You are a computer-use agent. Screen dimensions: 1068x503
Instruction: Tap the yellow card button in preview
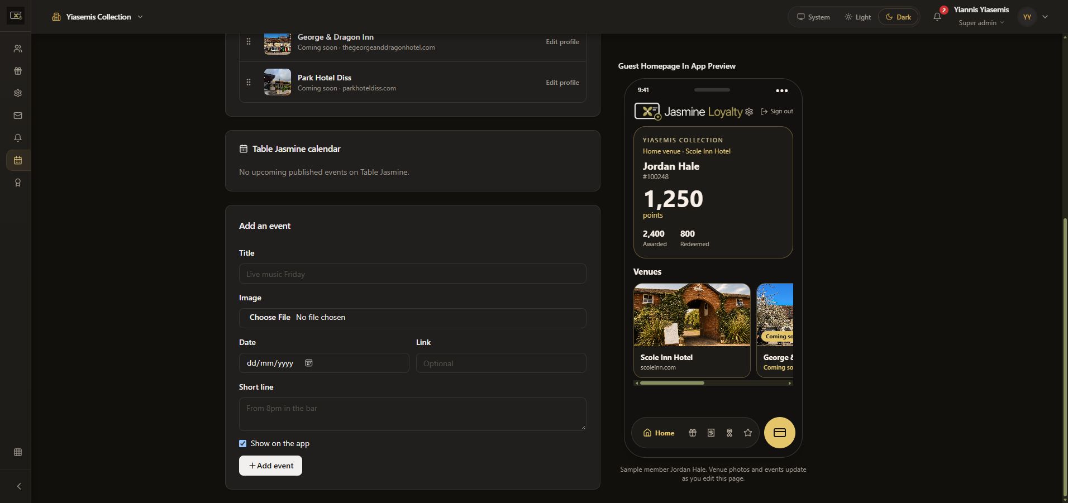coord(780,433)
